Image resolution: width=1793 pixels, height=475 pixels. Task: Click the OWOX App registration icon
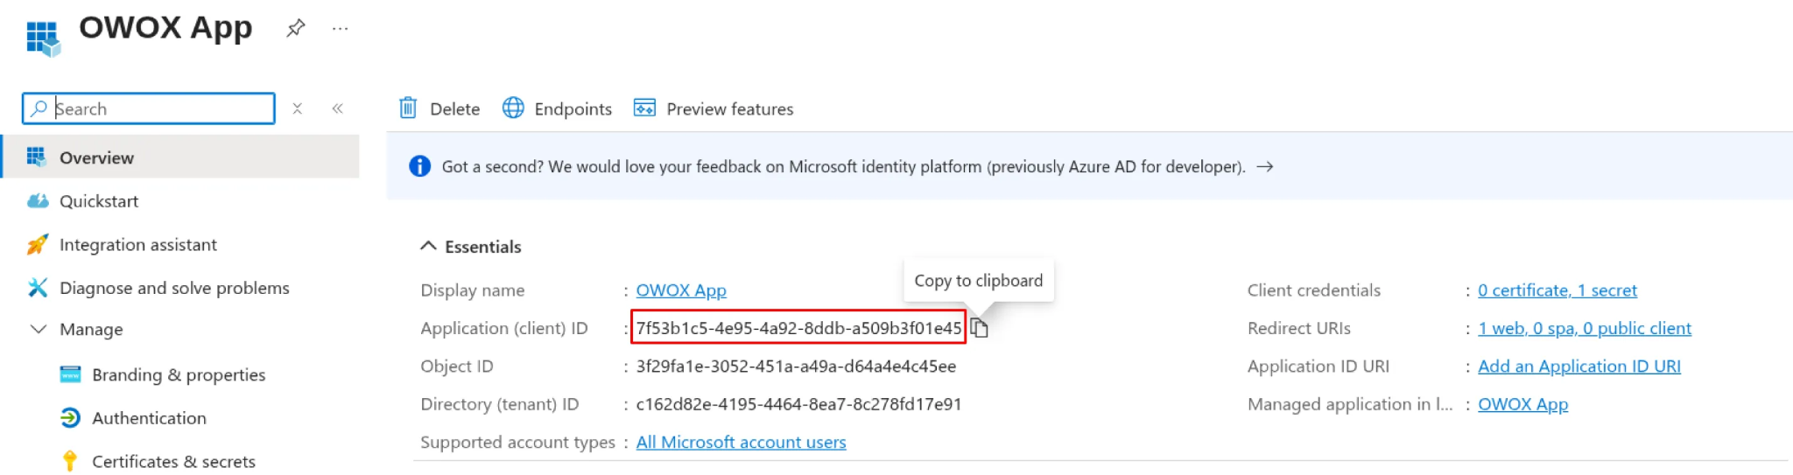point(43,38)
